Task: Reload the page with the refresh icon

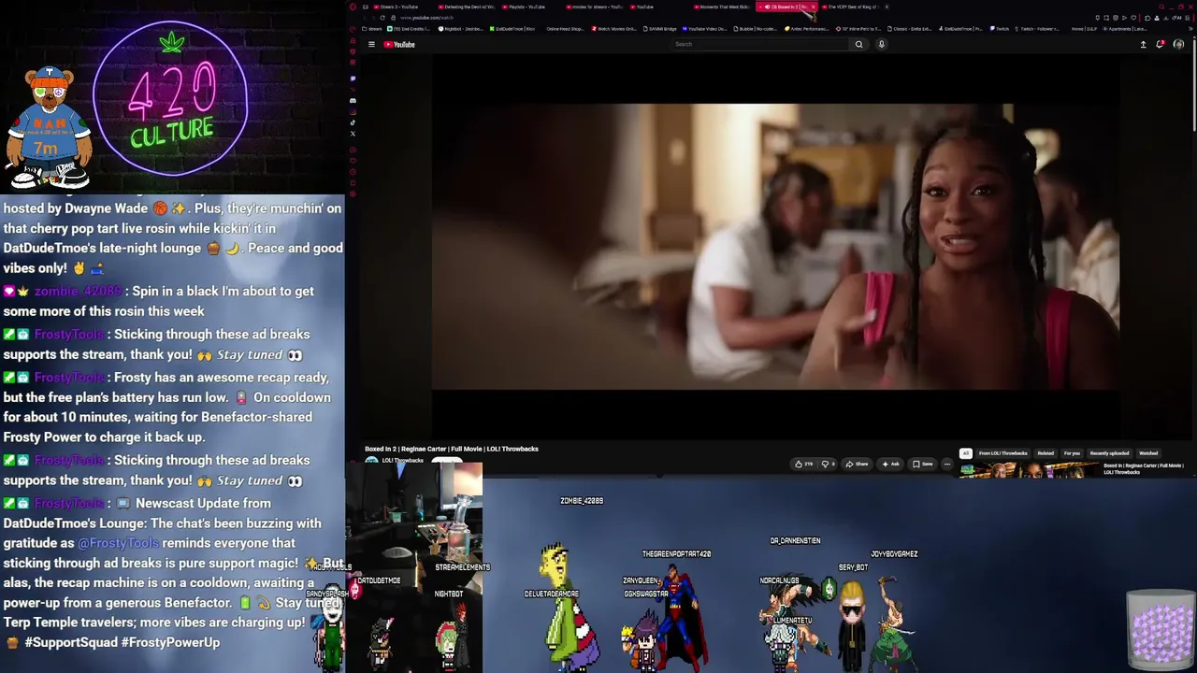Action: pos(382,18)
